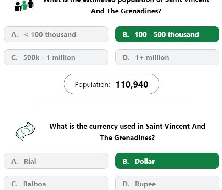Viewport: 222px width, 190px height.
Task: Click the letter B on Dollar option
Action: pyautogui.click(x=126, y=161)
